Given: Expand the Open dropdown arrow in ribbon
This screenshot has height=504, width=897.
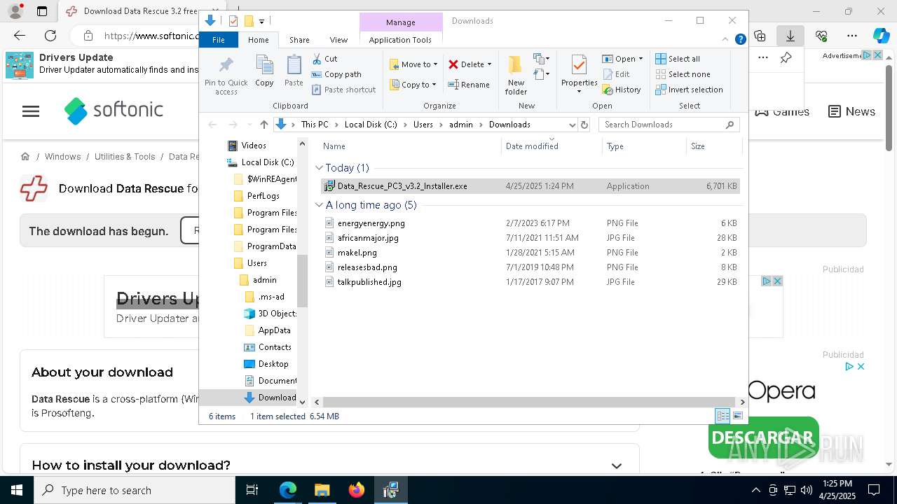Looking at the screenshot, I should pos(641,59).
